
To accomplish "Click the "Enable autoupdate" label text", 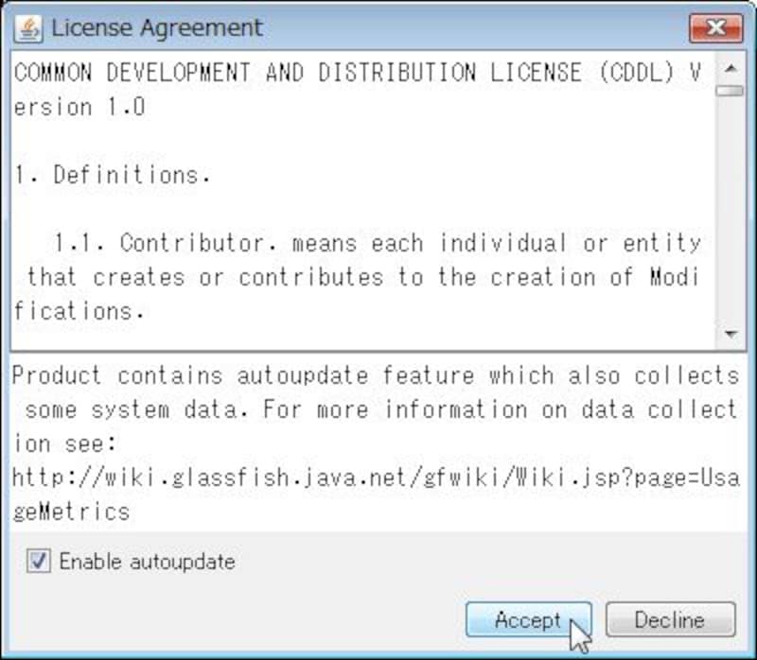I will [x=147, y=562].
